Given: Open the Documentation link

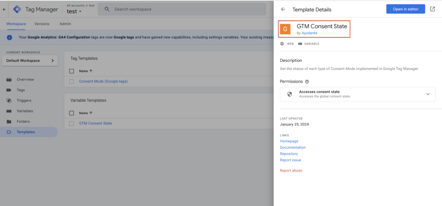Looking at the screenshot, I should tap(293, 147).
